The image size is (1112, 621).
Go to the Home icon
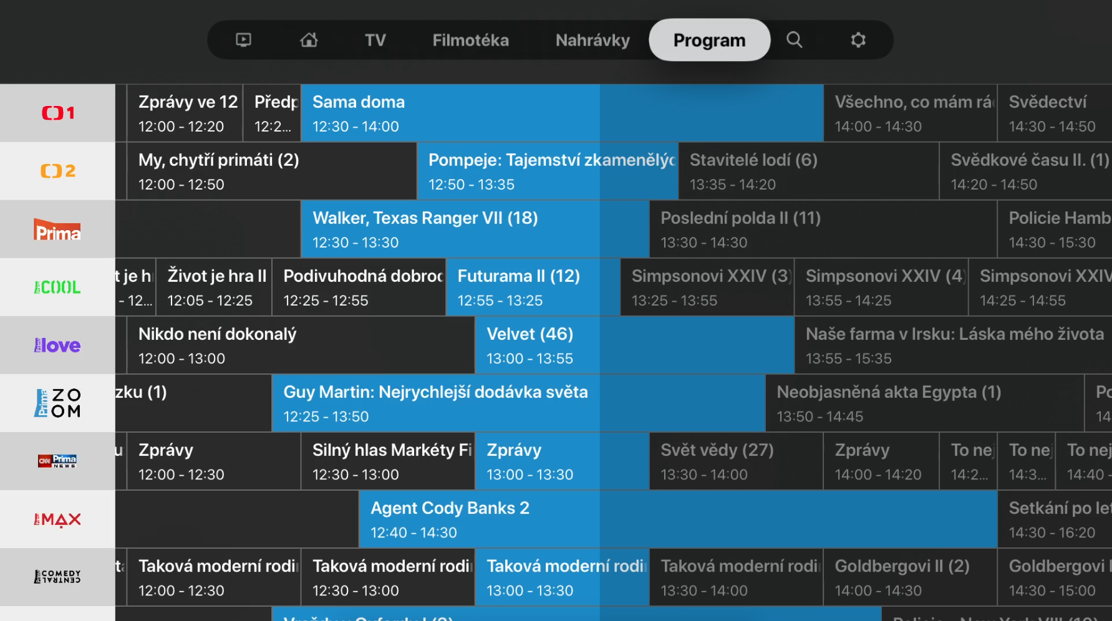pos(309,40)
